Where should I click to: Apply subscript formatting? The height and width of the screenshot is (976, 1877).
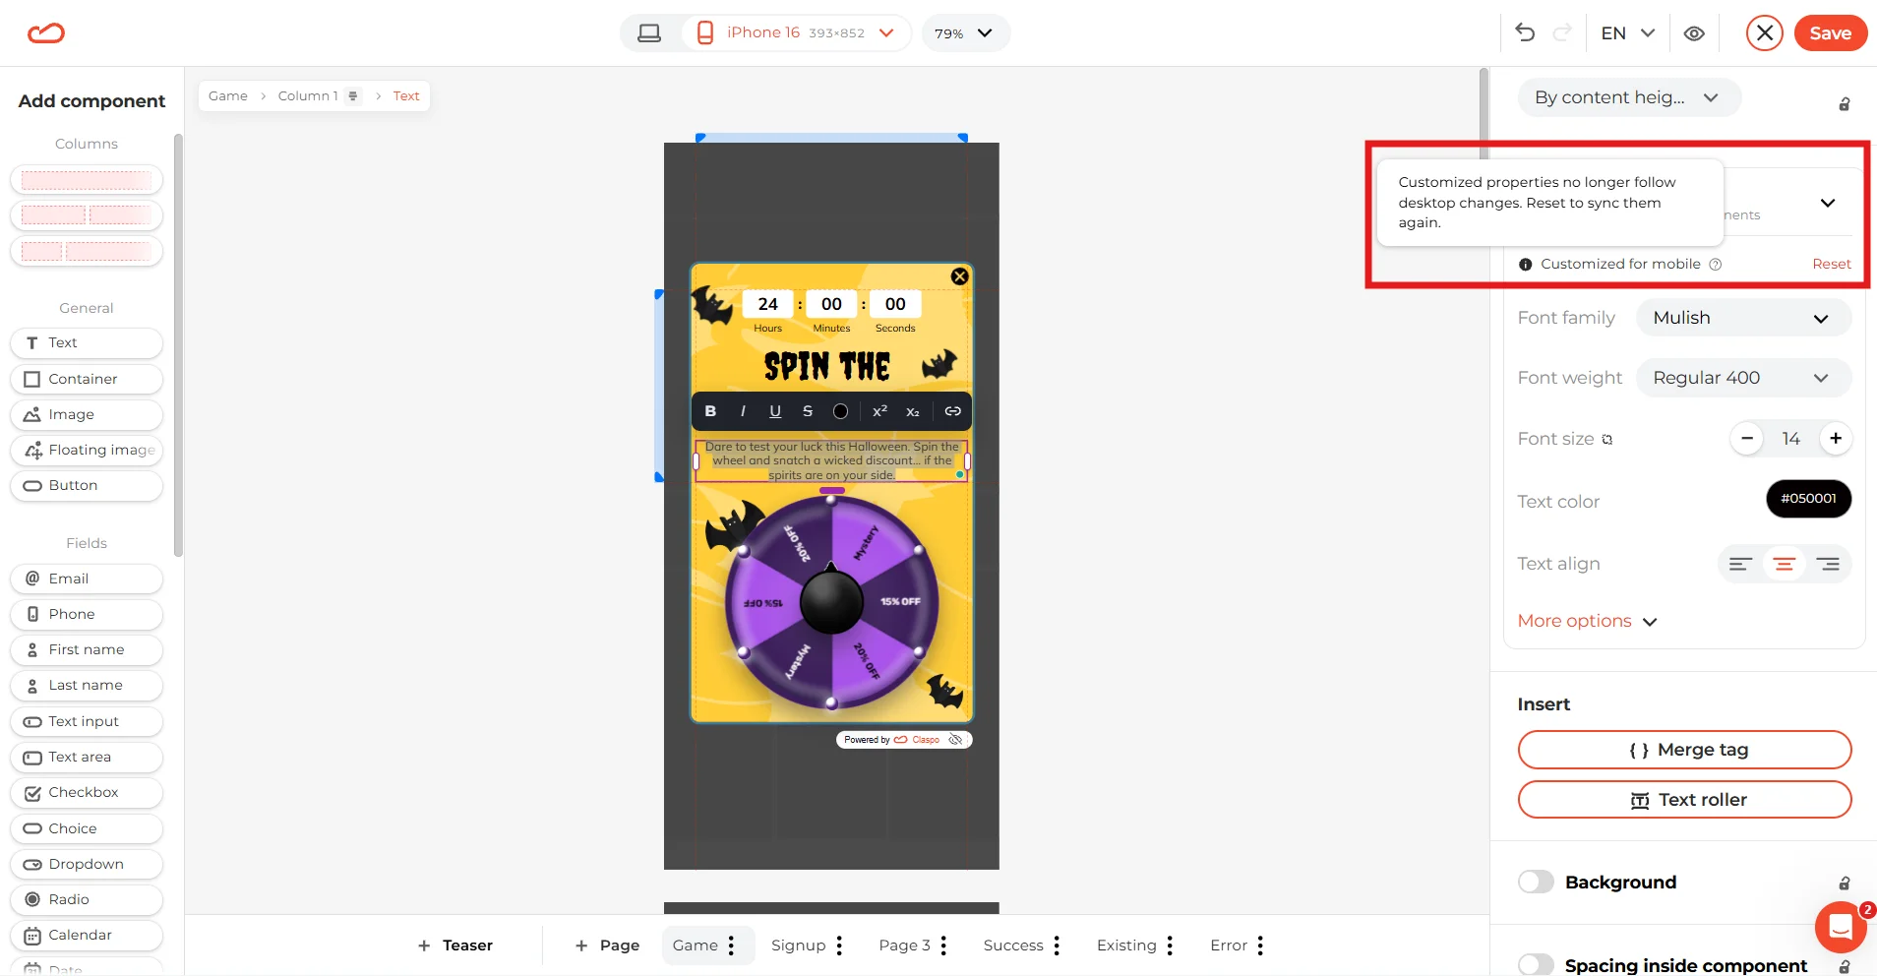pyautogui.click(x=913, y=411)
